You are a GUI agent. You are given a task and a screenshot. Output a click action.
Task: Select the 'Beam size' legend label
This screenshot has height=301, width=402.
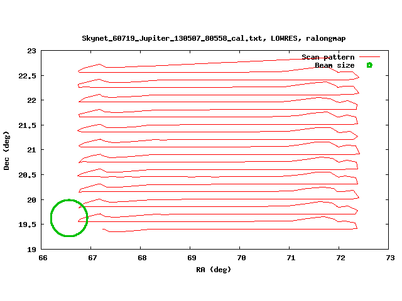[x=335, y=65]
